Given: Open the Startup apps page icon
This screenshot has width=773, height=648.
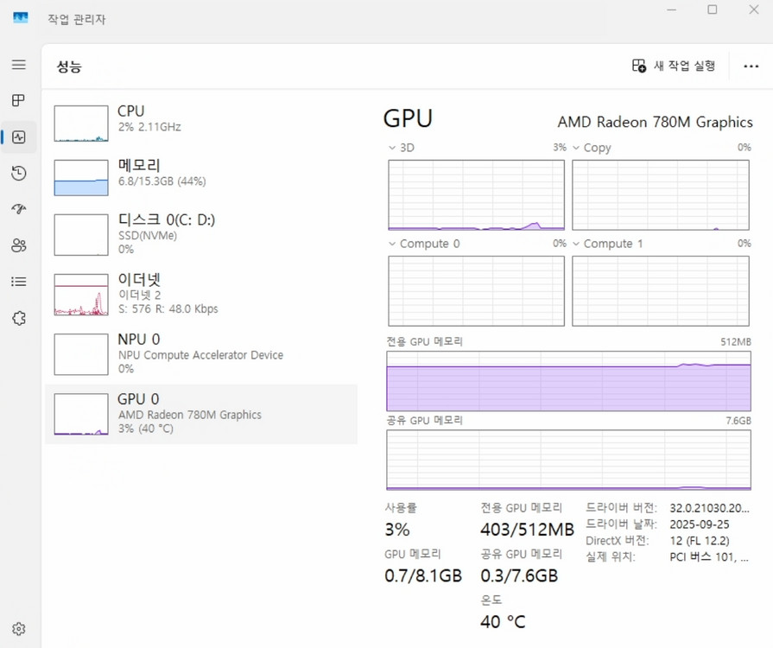Looking at the screenshot, I should point(17,209).
